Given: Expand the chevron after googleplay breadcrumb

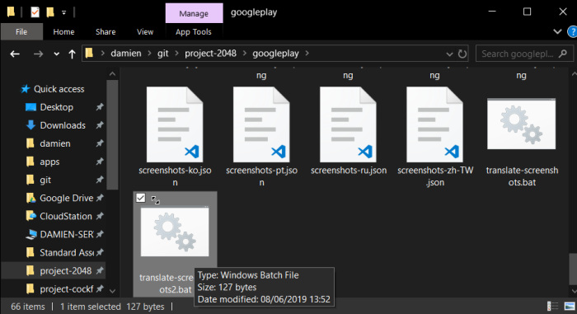Looking at the screenshot, I should tap(307, 54).
